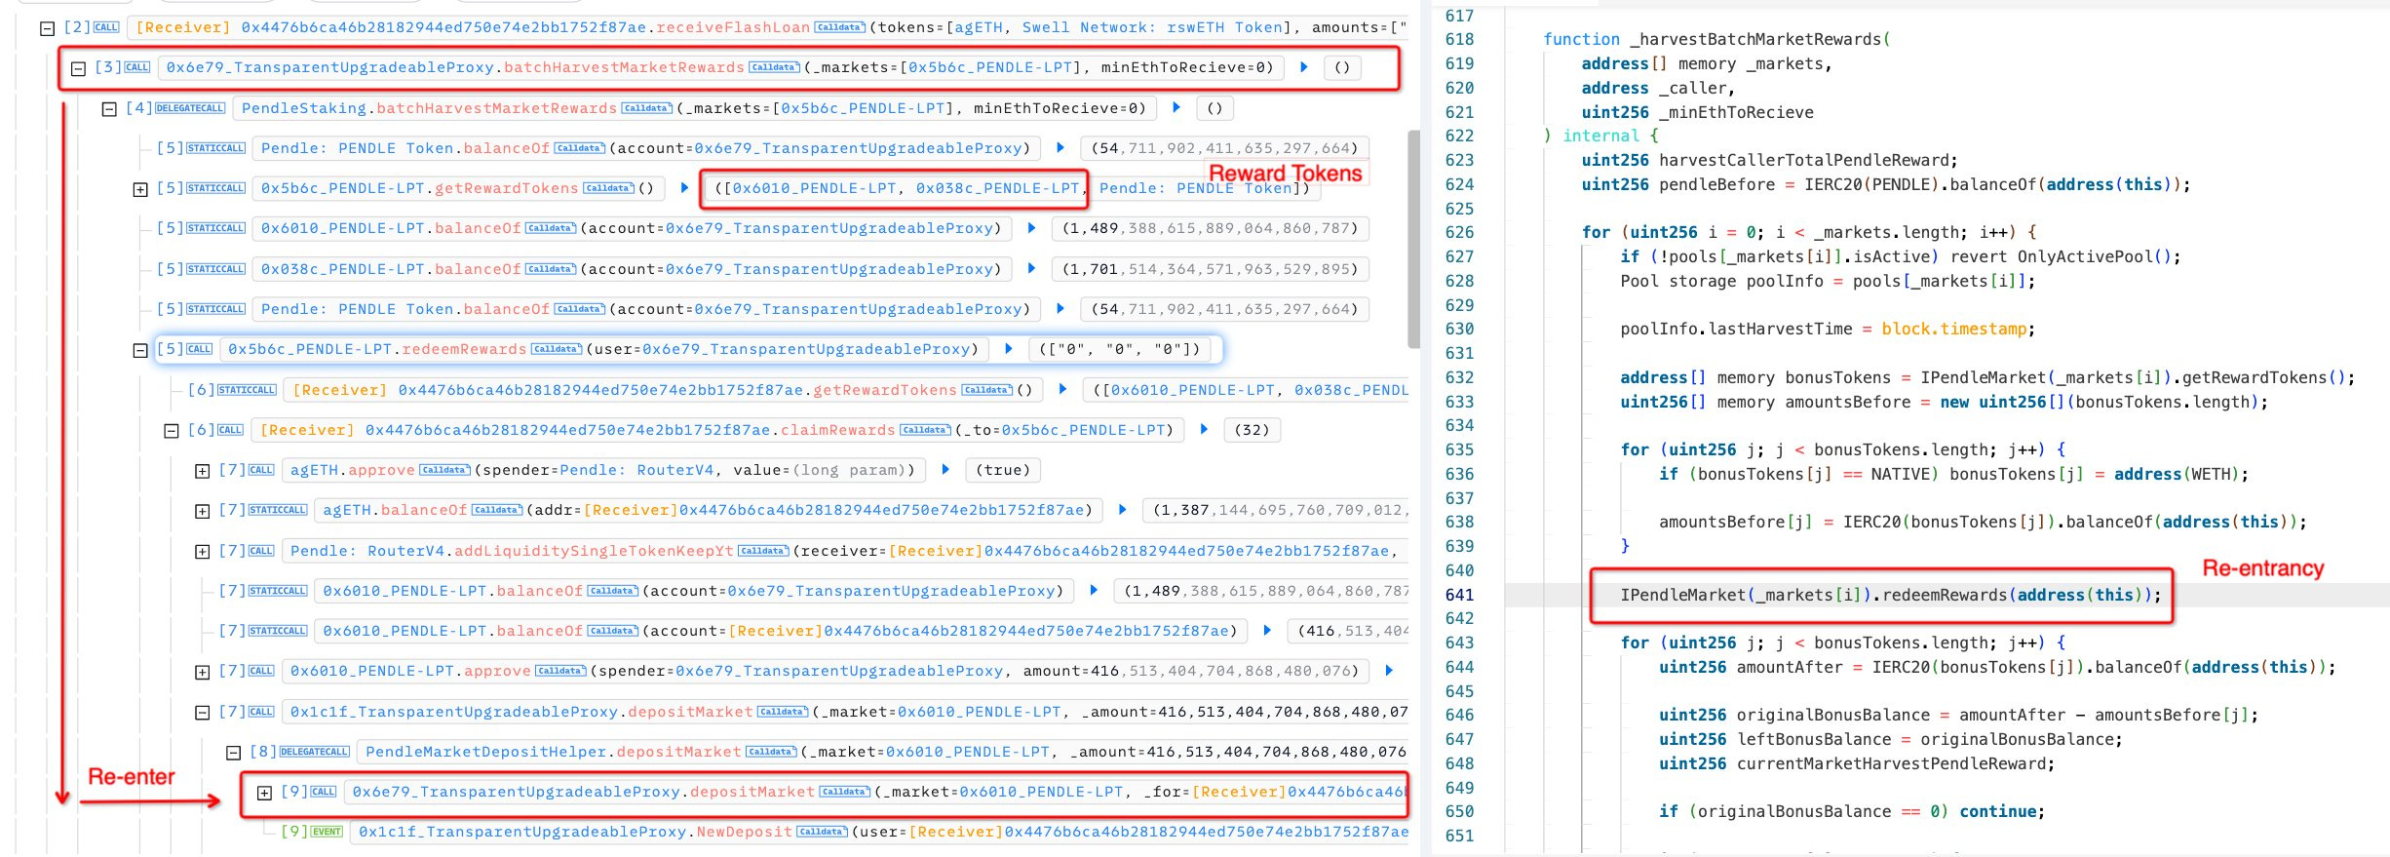2390x857 pixels.
Task: Click code line number 641
Action: pyautogui.click(x=1459, y=595)
